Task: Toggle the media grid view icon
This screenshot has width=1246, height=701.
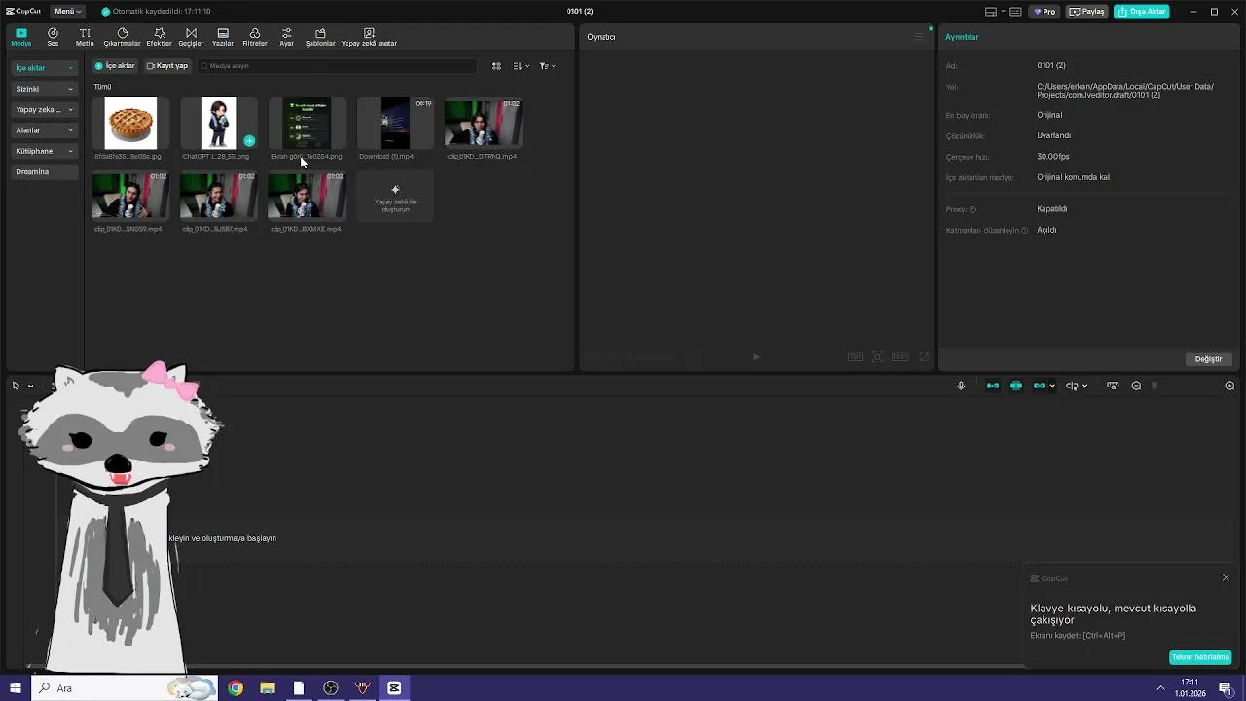Action: [x=496, y=66]
